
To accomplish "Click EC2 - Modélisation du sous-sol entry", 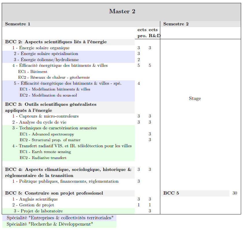I will pyautogui.click(x=48, y=95).
